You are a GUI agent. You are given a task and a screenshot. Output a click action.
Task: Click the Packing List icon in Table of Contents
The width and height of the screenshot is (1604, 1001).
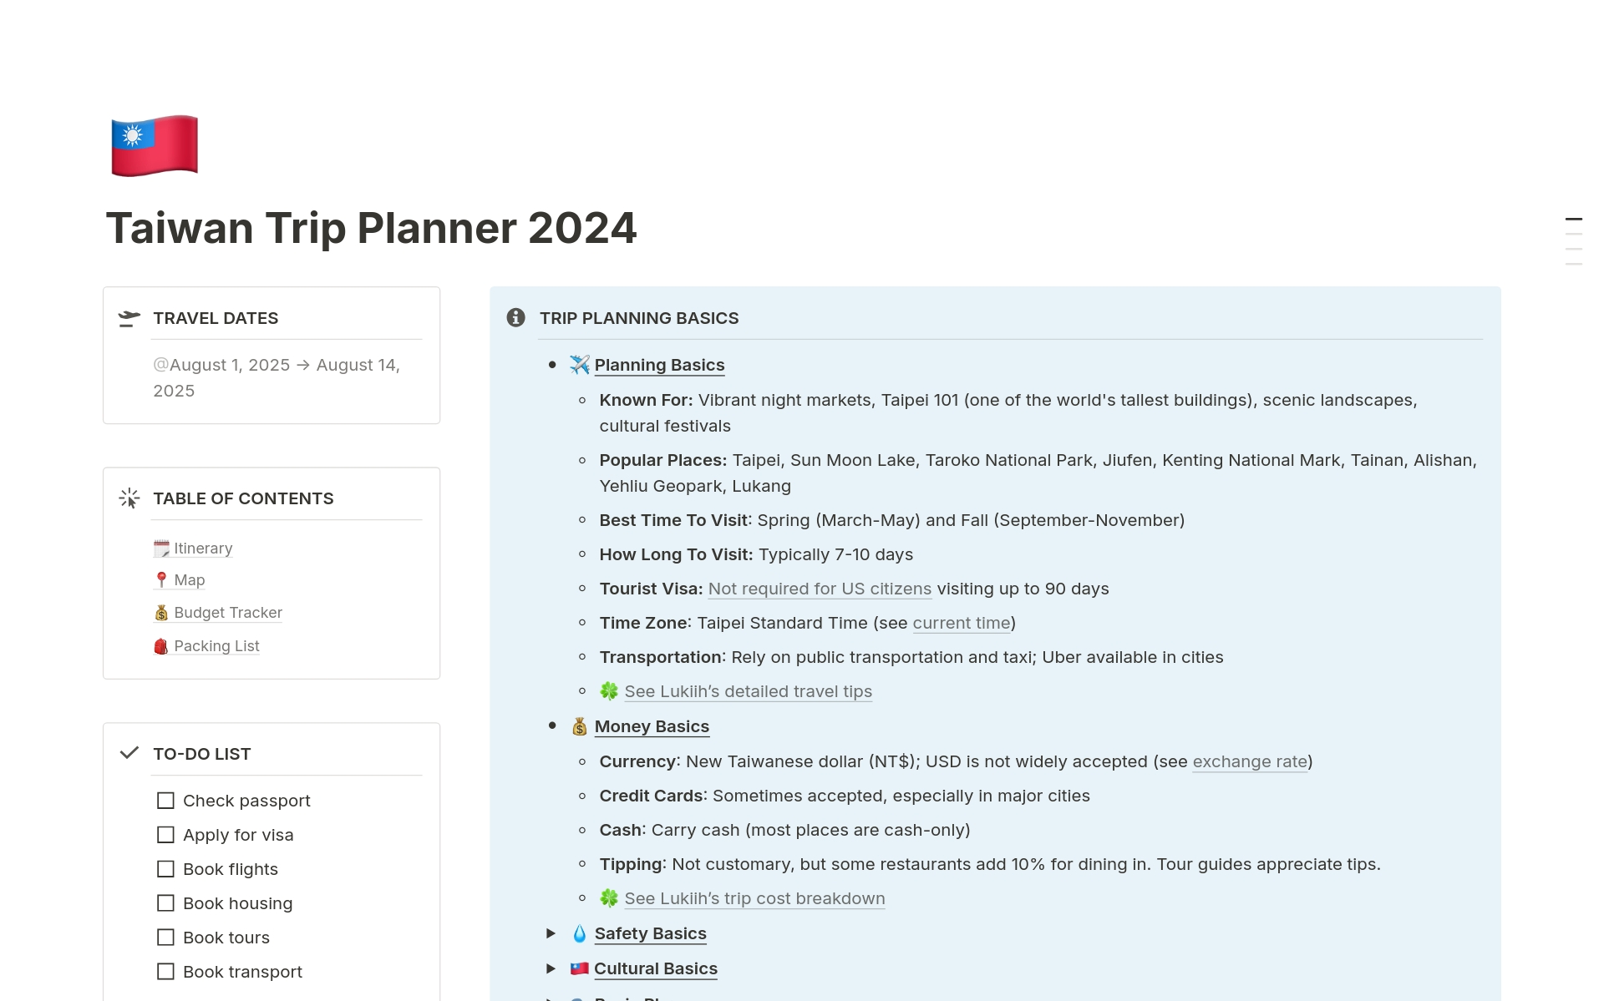160,645
